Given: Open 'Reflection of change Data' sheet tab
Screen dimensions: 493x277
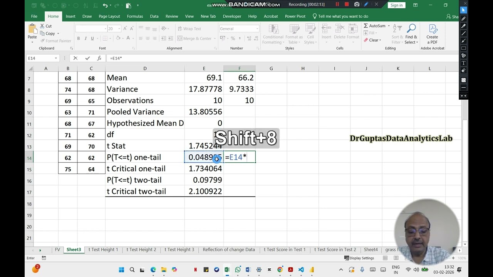Looking at the screenshot, I should (229, 250).
